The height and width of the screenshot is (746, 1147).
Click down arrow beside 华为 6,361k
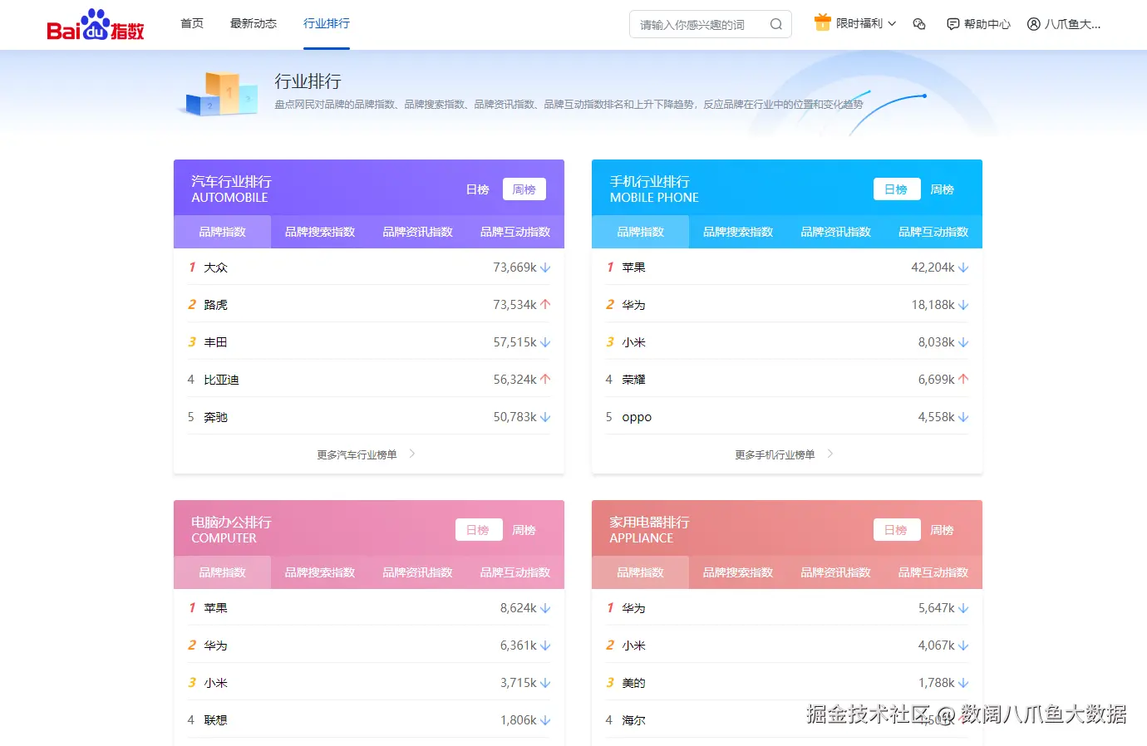(x=545, y=645)
